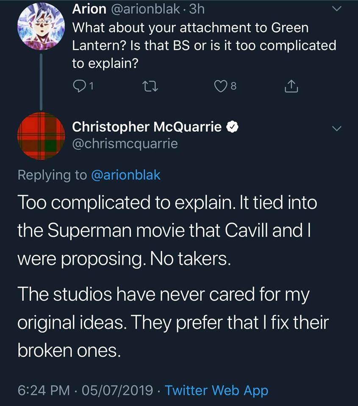Expand options chevron on McQuarrie's tweet

click(337, 129)
